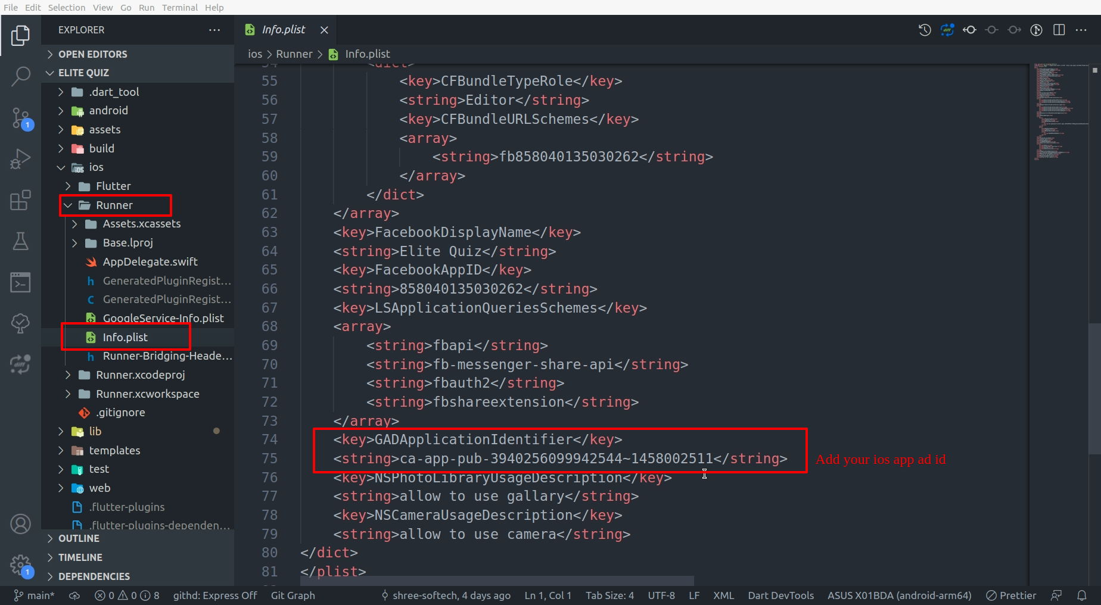Expand the android folder
This screenshot has width=1101, height=605.
108,111
